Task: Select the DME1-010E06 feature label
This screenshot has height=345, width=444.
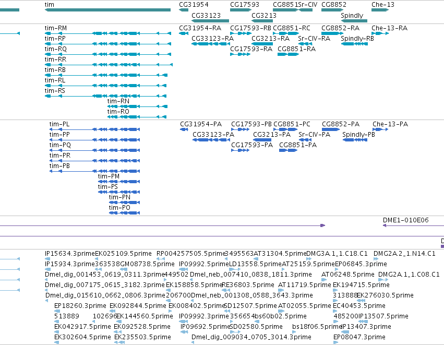Action: pos(406,220)
